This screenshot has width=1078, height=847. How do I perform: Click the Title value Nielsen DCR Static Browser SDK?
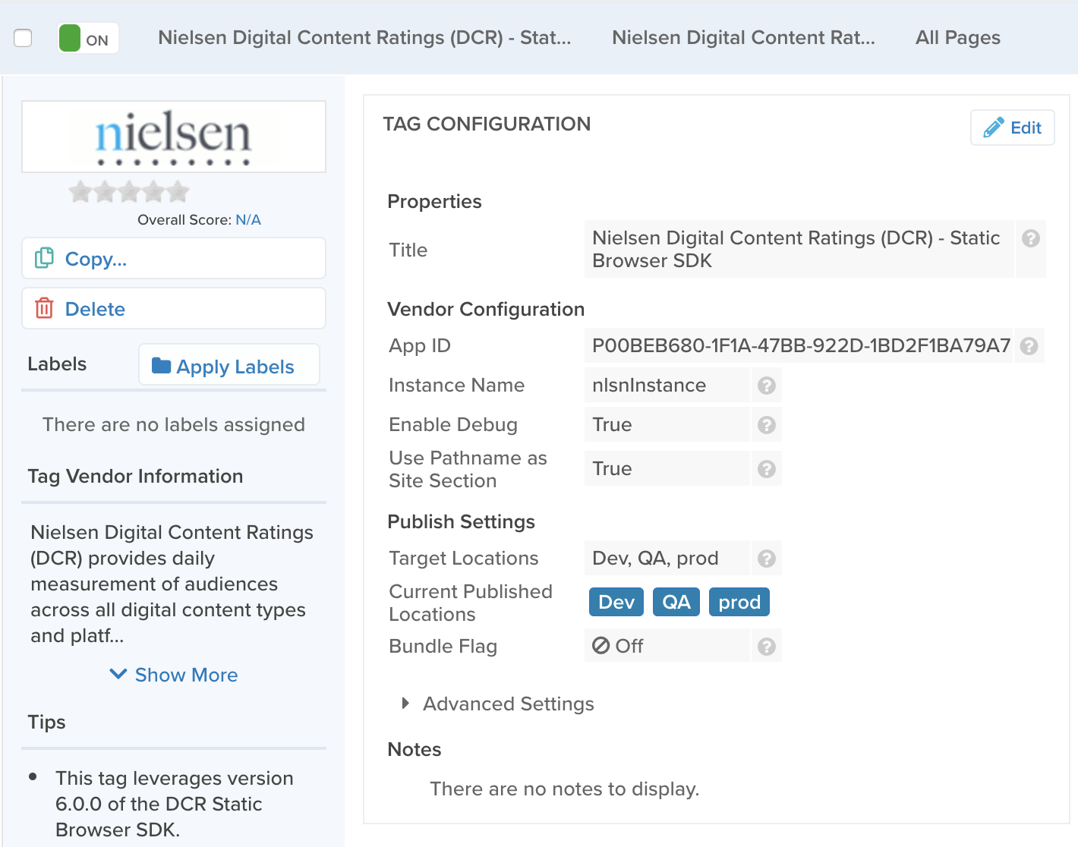click(x=799, y=249)
